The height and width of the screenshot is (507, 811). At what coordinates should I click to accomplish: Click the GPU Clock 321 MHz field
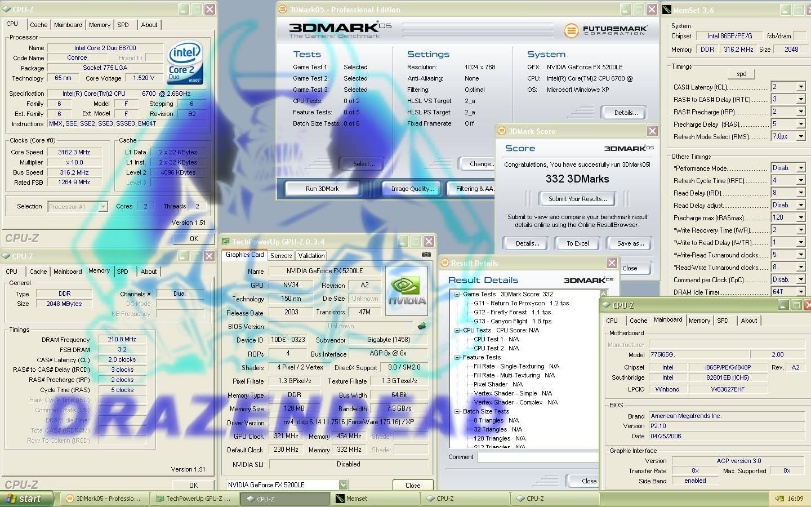[x=286, y=436]
